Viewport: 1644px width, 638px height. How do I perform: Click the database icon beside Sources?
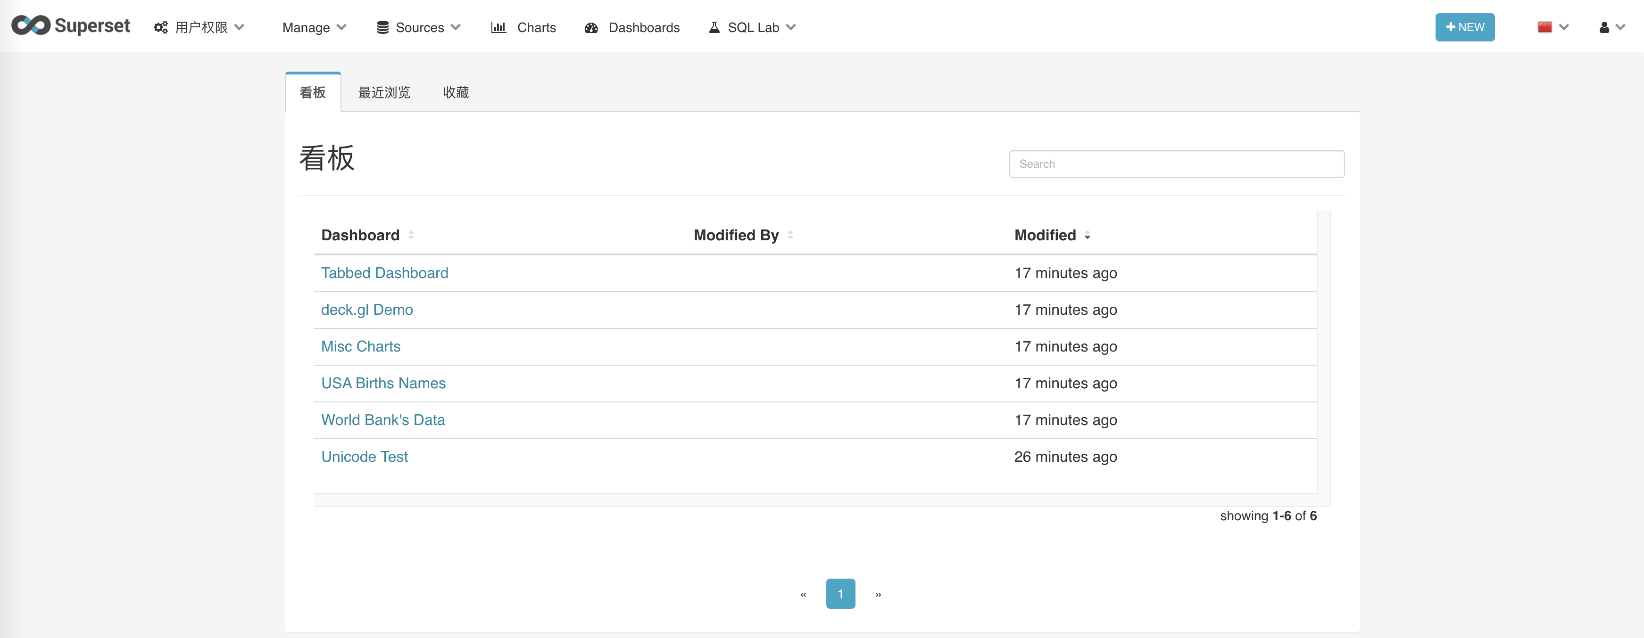383,27
